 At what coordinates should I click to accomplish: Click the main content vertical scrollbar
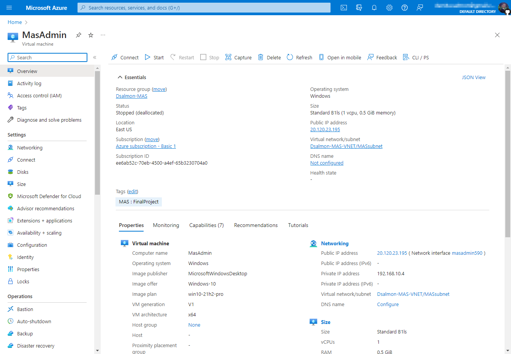point(508,154)
